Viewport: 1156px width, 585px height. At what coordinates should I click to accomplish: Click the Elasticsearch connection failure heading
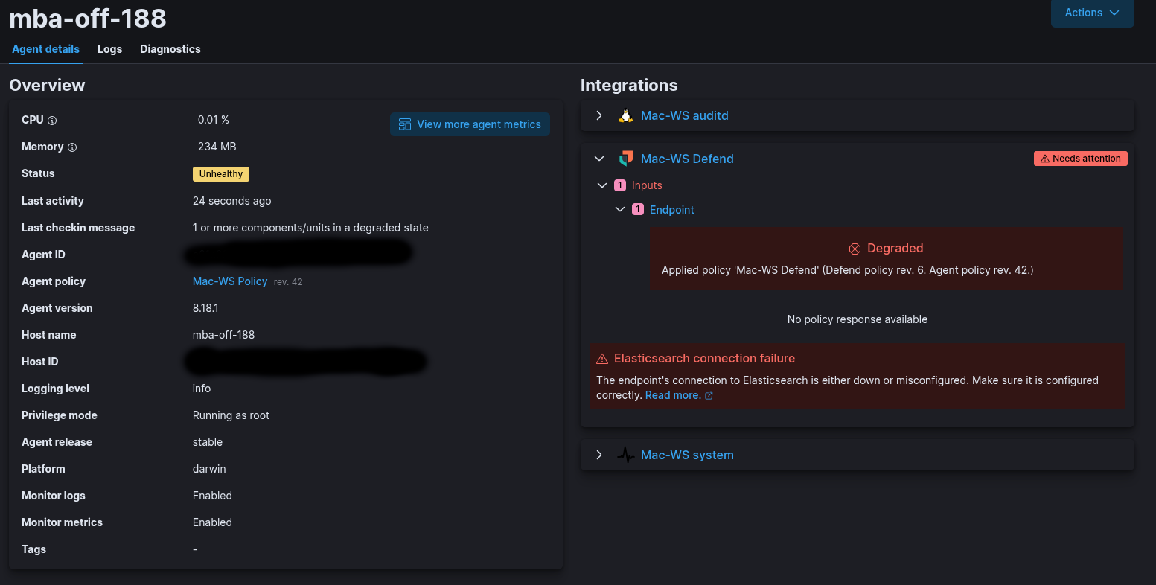click(704, 359)
